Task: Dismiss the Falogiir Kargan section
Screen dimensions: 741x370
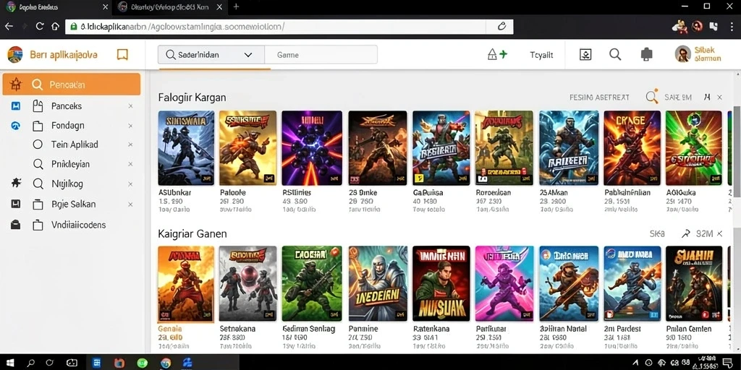Action: 719,98
